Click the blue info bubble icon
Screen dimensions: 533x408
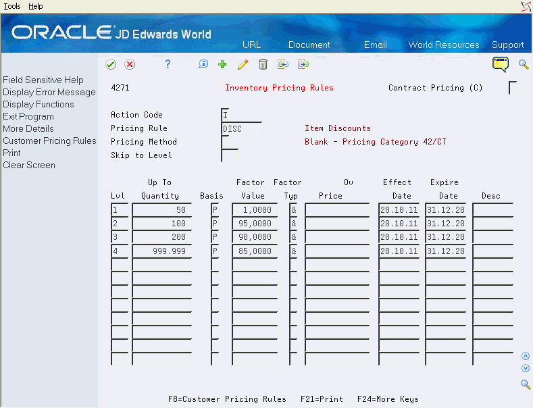[203, 64]
